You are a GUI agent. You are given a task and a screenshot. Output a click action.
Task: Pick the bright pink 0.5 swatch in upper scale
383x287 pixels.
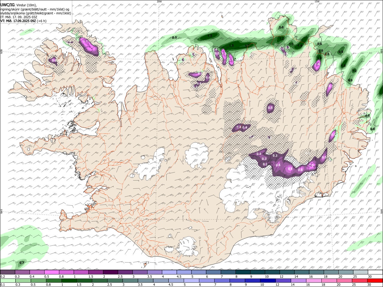[x=51, y=272]
